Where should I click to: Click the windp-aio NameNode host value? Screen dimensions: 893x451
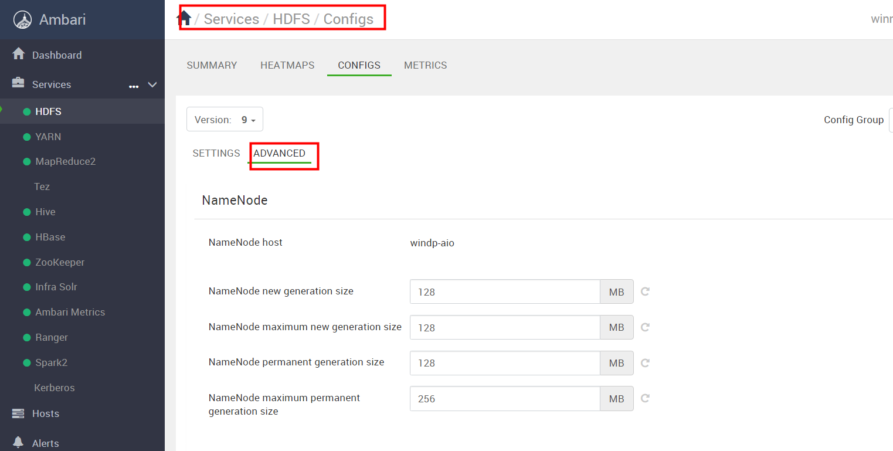tap(432, 243)
